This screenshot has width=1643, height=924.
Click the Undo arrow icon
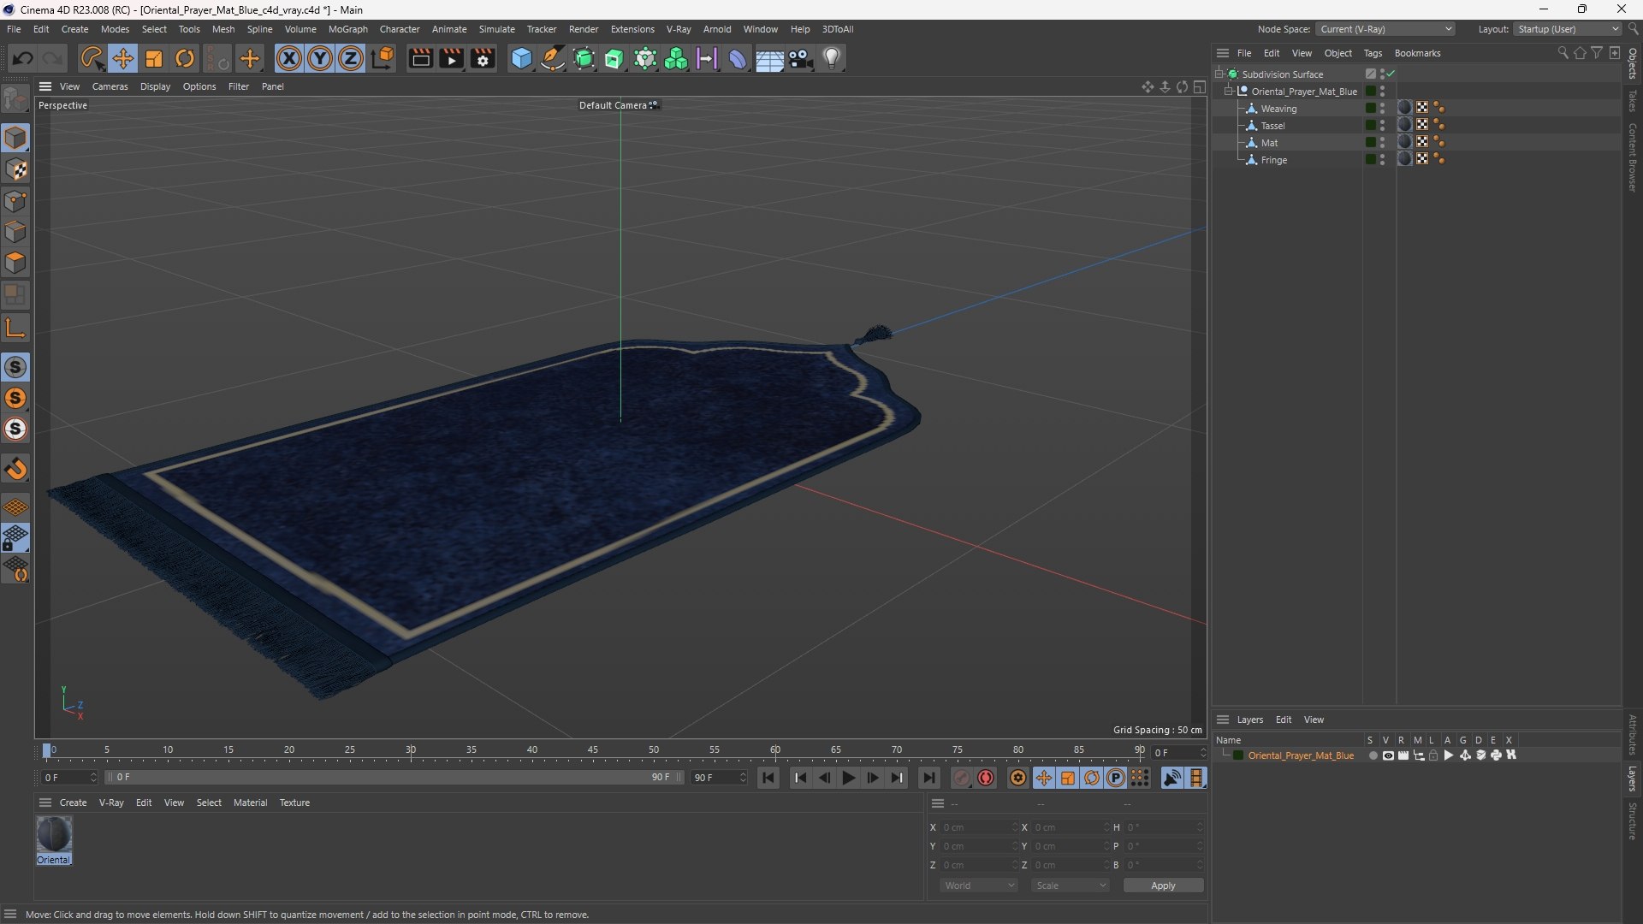click(x=23, y=58)
